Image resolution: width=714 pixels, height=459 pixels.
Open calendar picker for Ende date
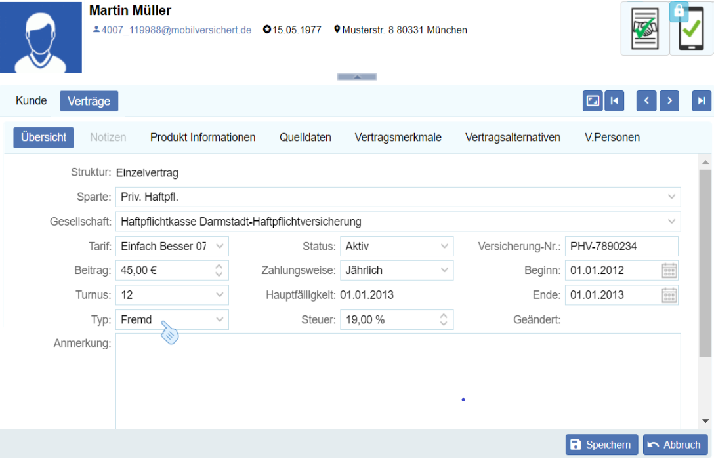(669, 295)
